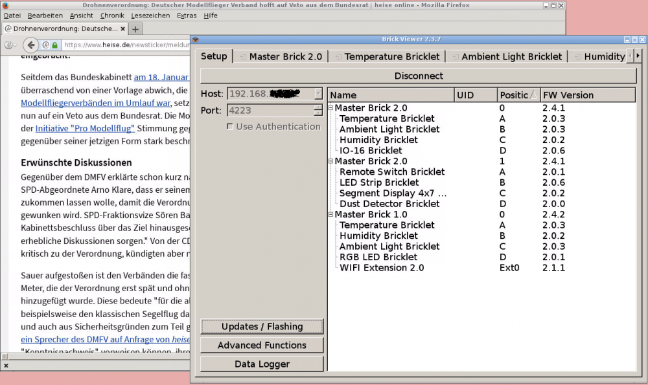Close the Drohnenverordnung tab in Firefox
Screen dimensions: 648x385
(122, 29)
